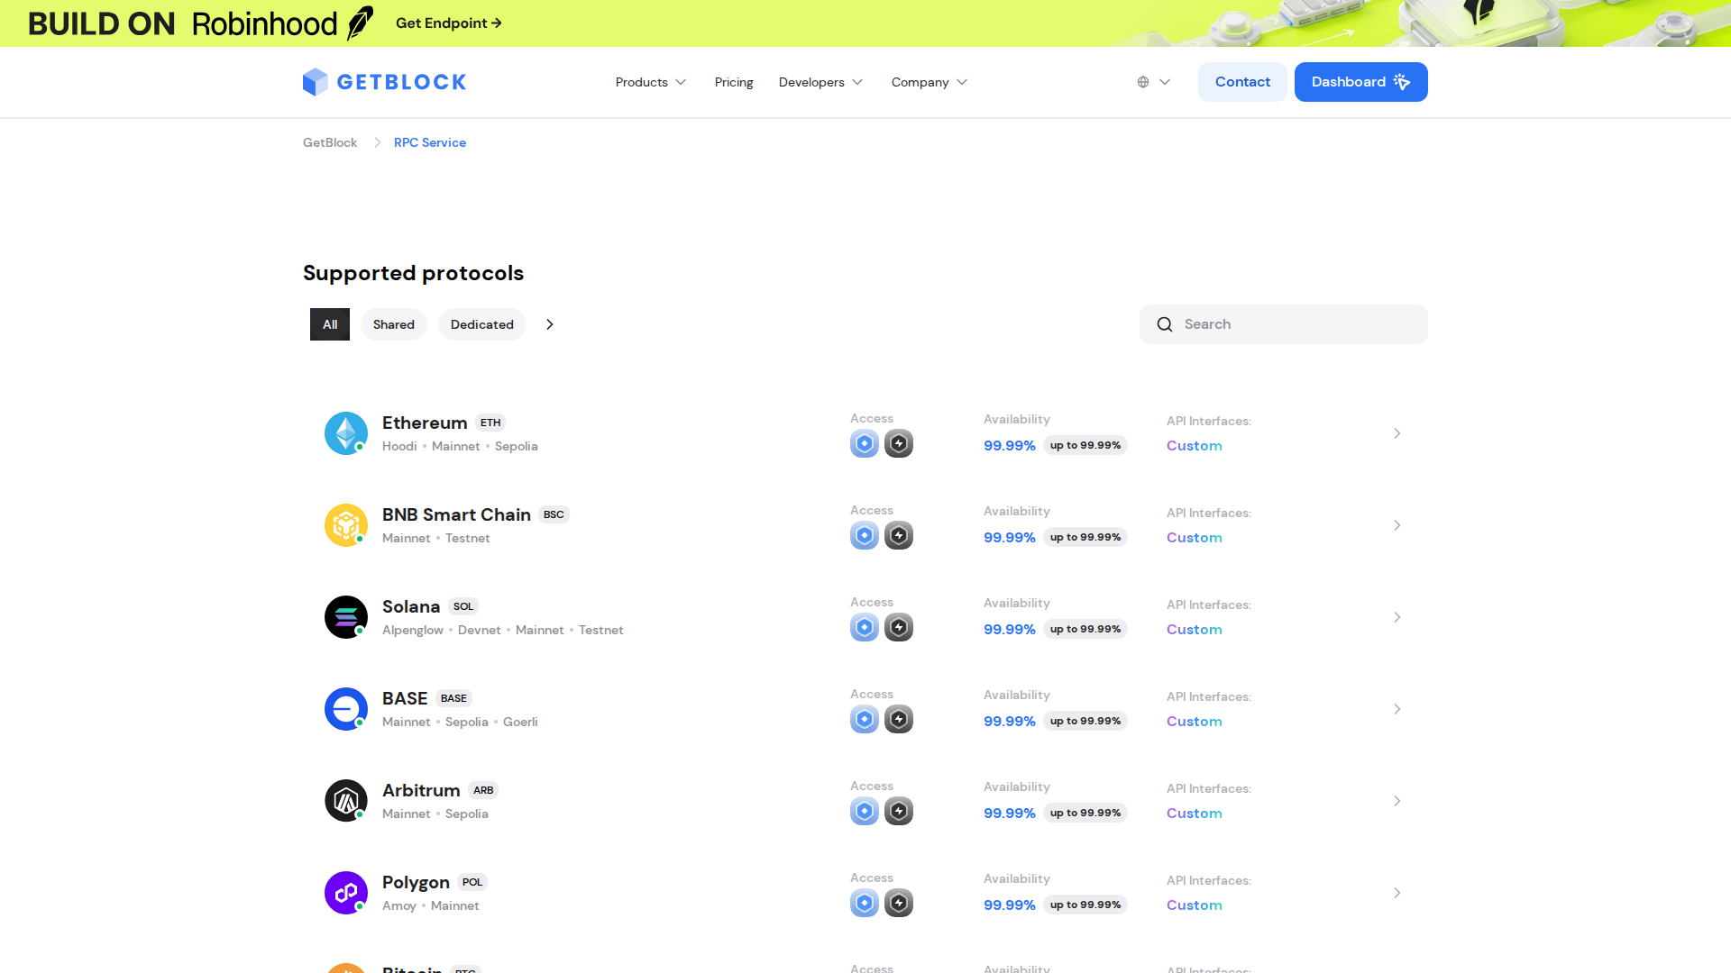Click BNB Smart Chain's dark dedicated access icon

coord(899,535)
